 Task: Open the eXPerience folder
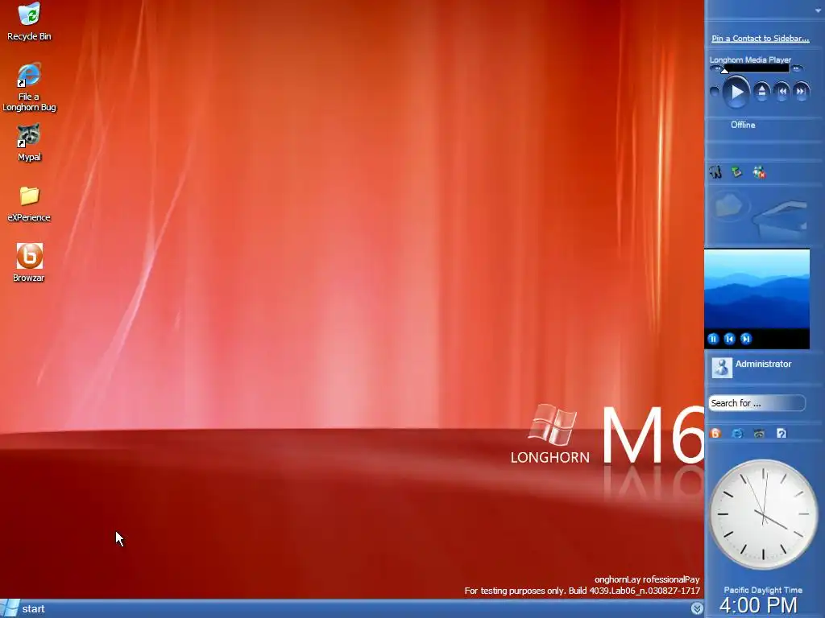coord(29,204)
